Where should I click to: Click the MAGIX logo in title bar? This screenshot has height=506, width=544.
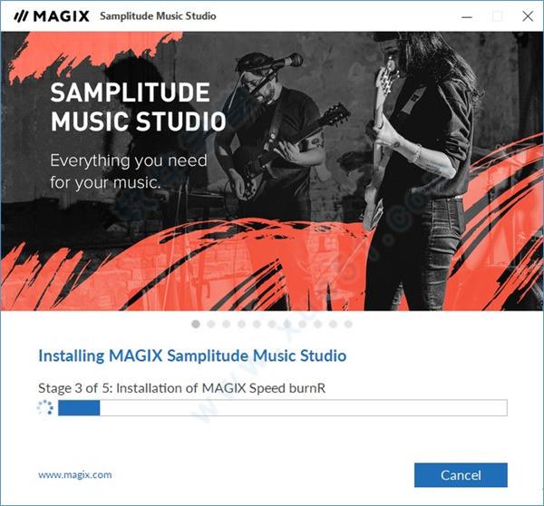52,16
